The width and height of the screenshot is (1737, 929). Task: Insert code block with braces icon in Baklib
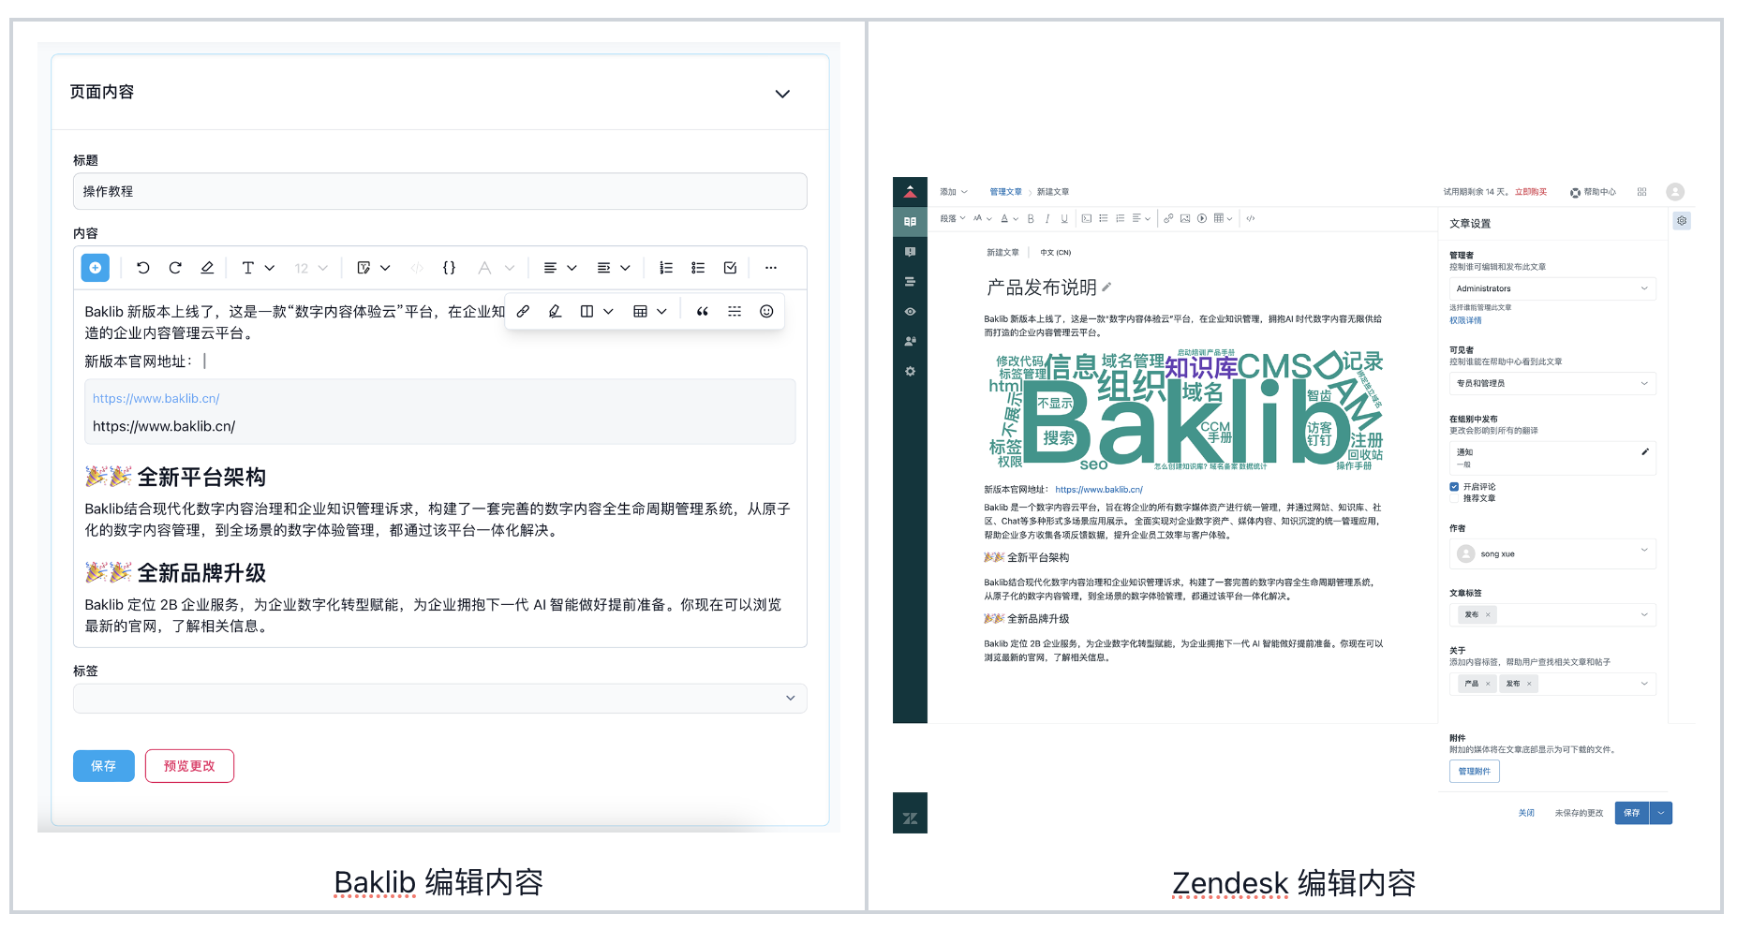pyautogui.click(x=449, y=268)
